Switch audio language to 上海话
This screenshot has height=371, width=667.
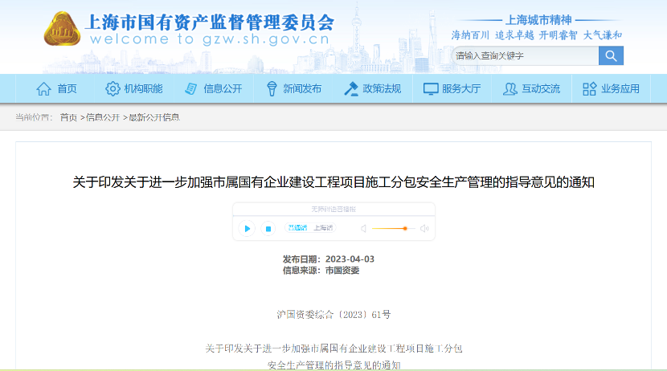(x=323, y=228)
